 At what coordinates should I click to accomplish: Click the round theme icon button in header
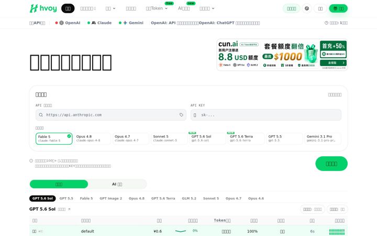coord(307,8)
